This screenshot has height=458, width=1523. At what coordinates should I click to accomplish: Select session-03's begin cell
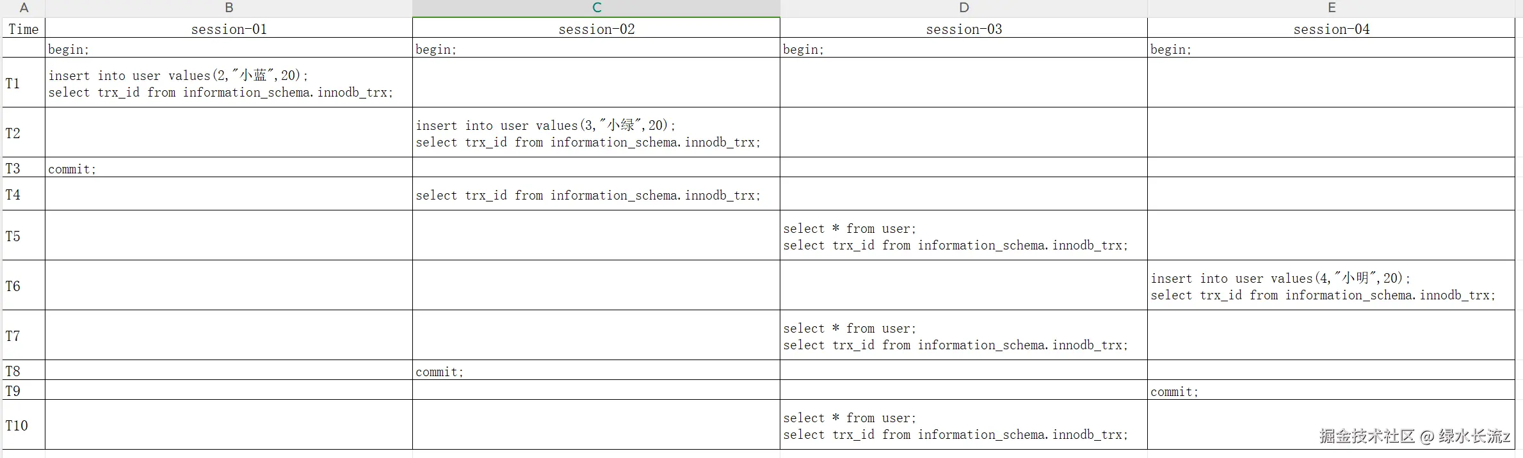(x=963, y=49)
